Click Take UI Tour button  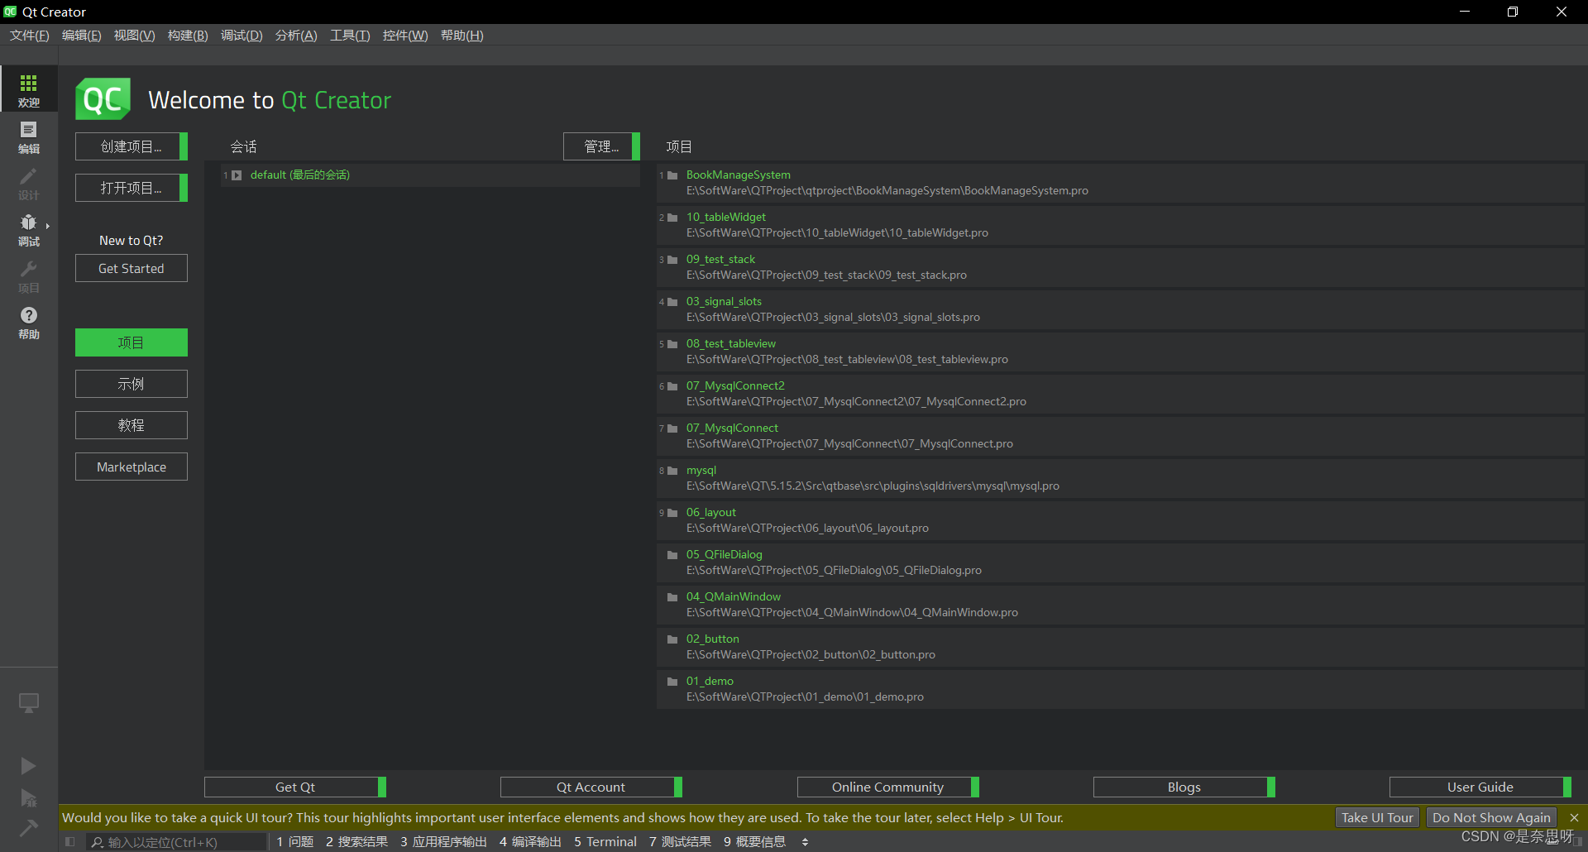[1377, 817]
